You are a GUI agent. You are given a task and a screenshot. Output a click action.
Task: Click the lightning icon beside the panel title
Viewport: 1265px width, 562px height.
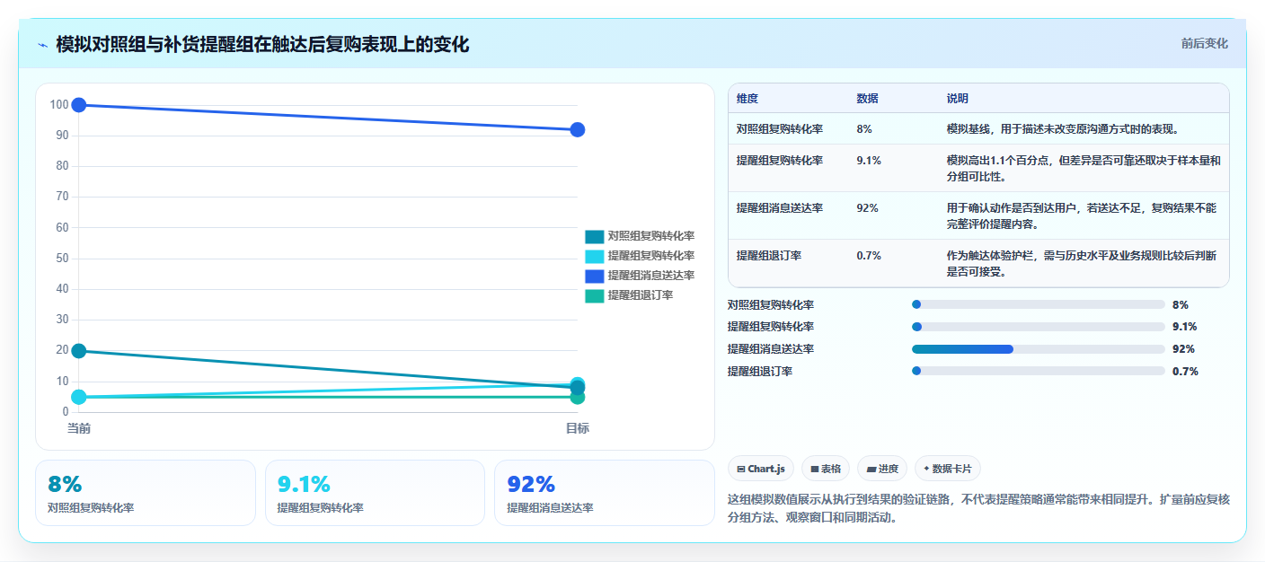(x=42, y=45)
